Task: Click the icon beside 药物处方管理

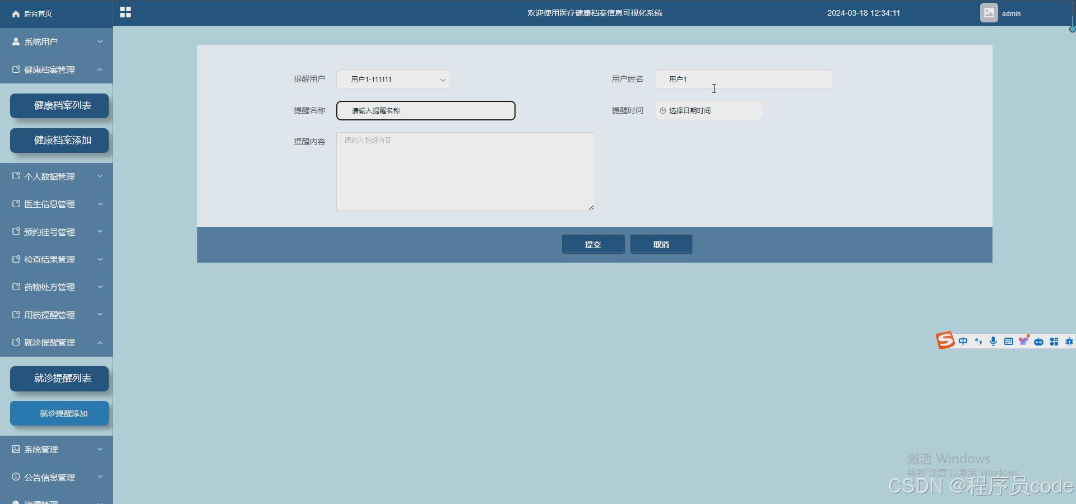Action: click(x=16, y=287)
